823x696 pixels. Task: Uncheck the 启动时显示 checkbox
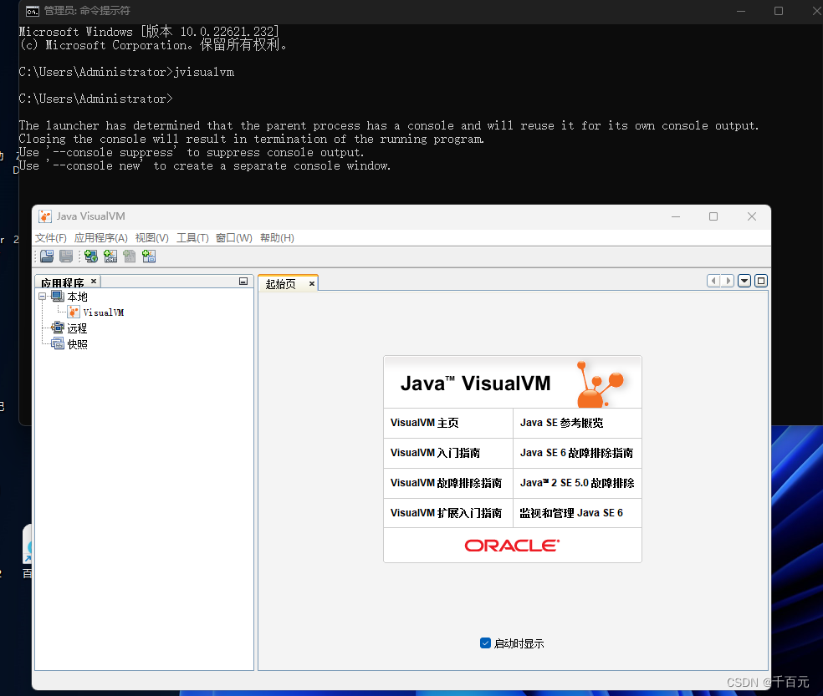485,643
